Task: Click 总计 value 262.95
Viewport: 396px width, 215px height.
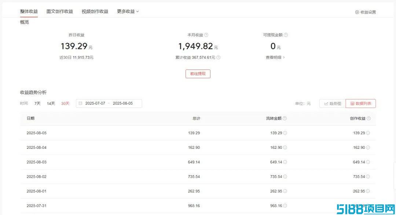Action: coord(194,191)
